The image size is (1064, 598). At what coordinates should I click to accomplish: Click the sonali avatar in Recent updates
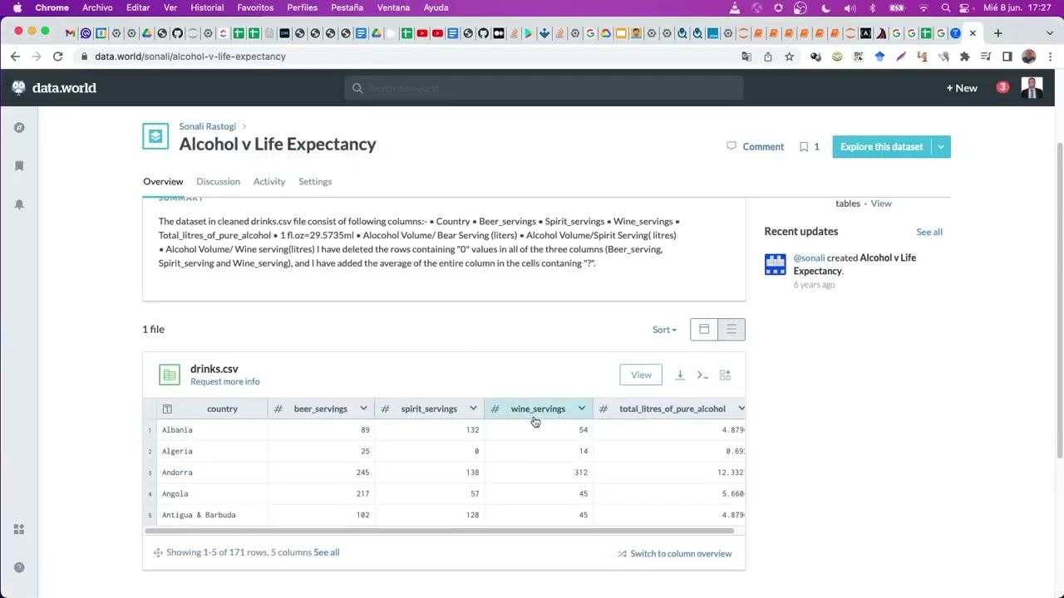click(x=775, y=264)
